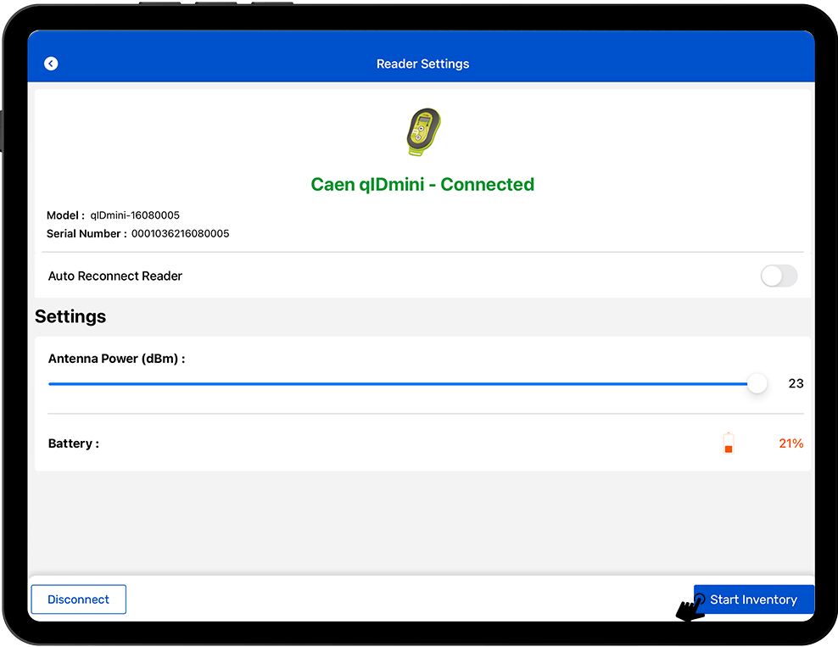Viewport: 838px width, 647px height.
Task: Select the model value qIDmini-16080005
Action: (135, 215)
